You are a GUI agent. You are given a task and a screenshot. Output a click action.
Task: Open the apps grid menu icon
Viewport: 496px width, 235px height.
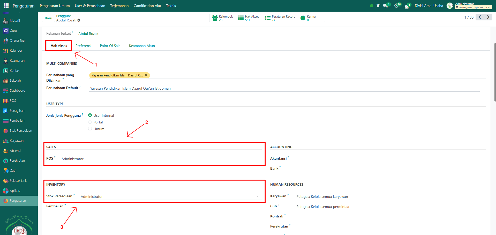pos(6,6)
